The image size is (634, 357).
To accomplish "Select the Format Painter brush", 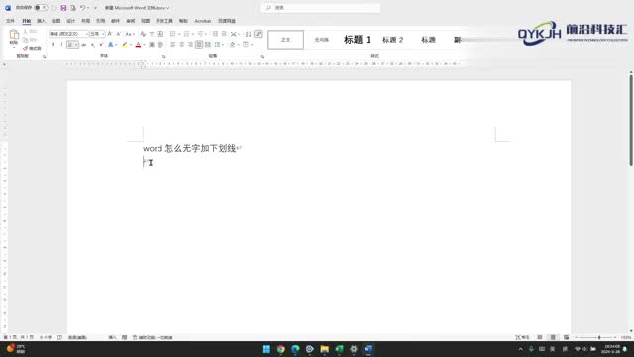I will pos(32,49).
